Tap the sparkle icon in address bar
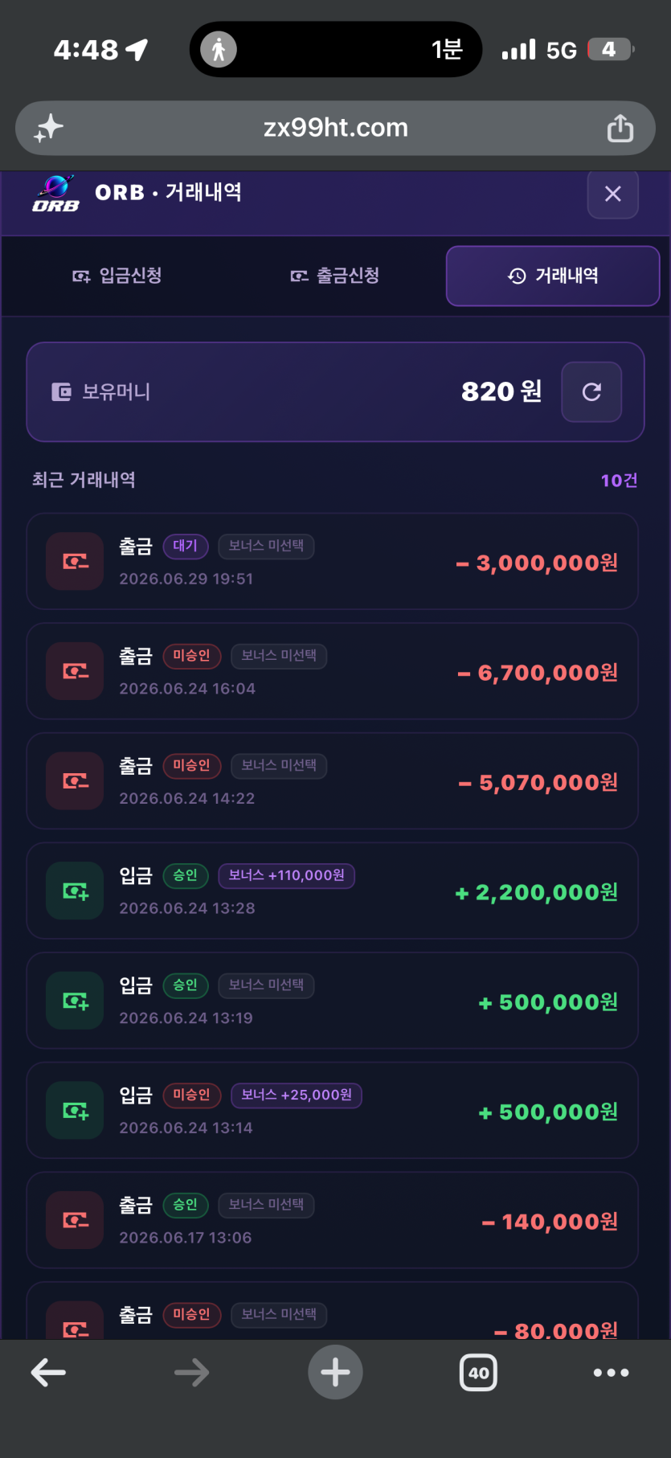The width and height of the screenshot is (671, 1458). tap(48, 128)
